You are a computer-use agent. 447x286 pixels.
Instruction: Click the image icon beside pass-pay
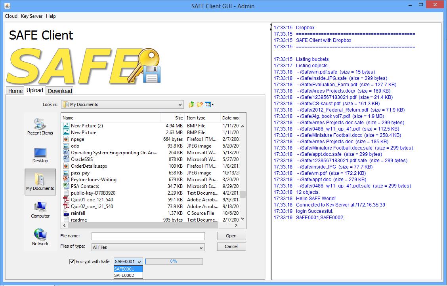coord(66,173)
